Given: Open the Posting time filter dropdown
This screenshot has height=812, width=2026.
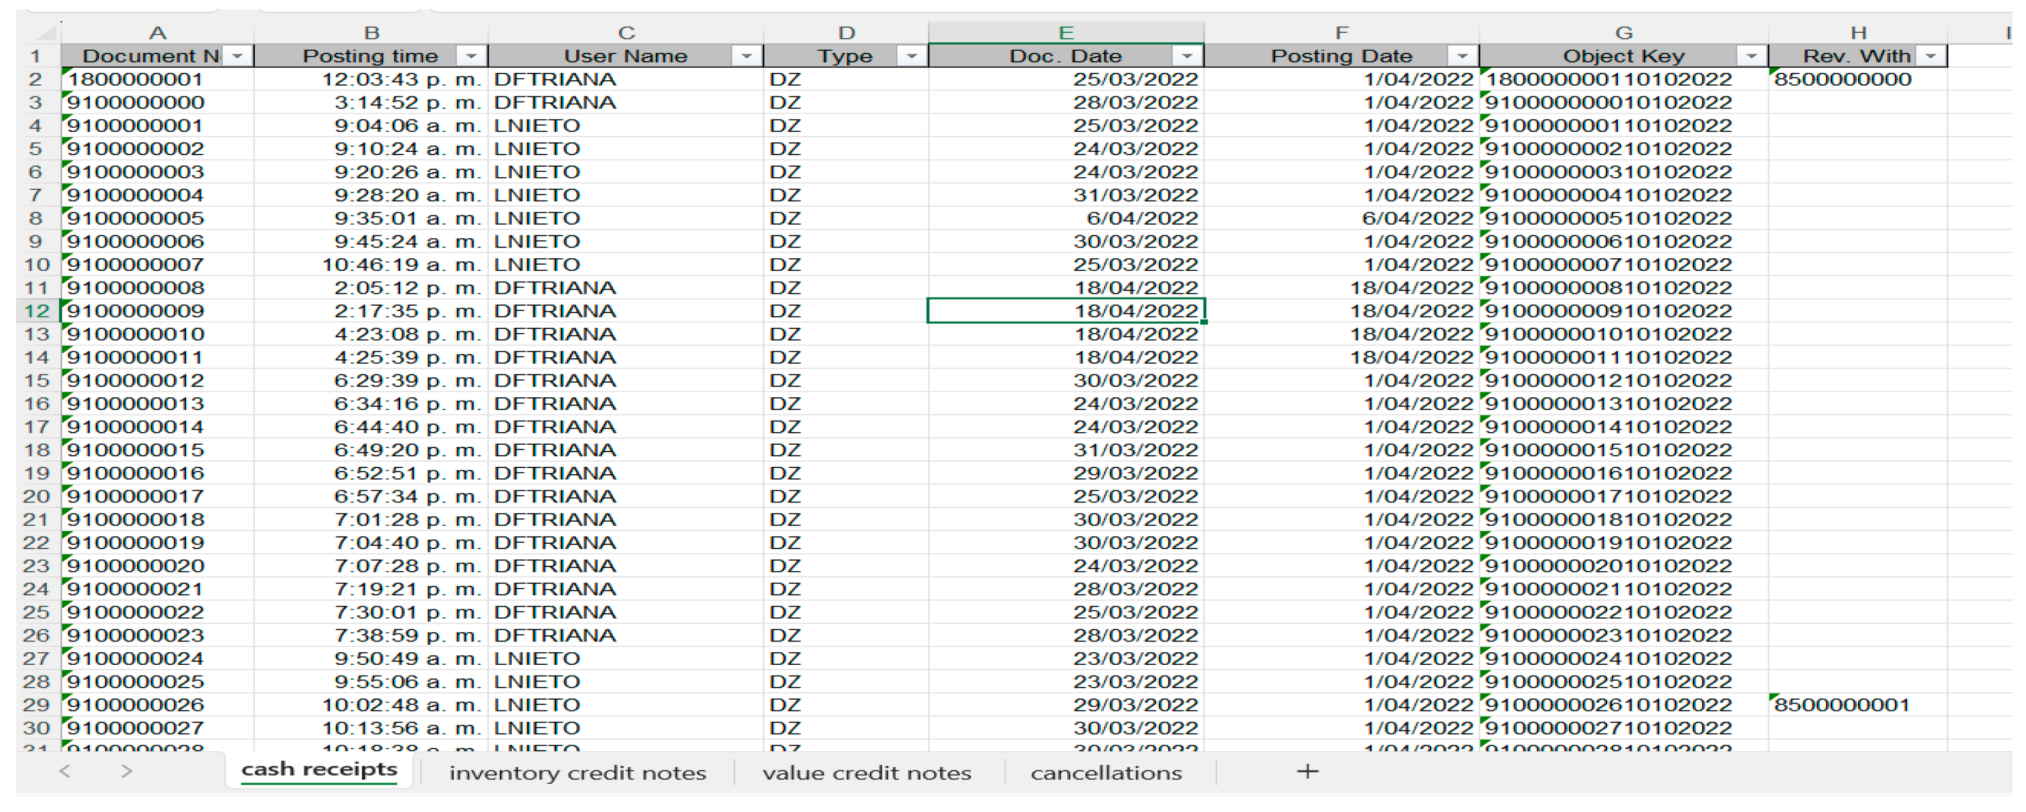Looking at the screenshot, I should [471, 57].
